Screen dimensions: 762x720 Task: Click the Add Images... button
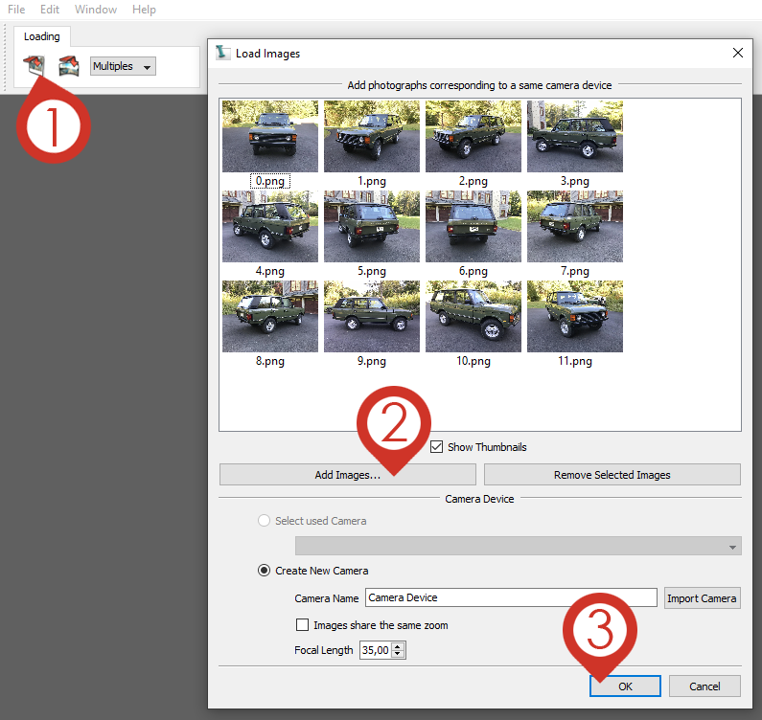point(348,474)
